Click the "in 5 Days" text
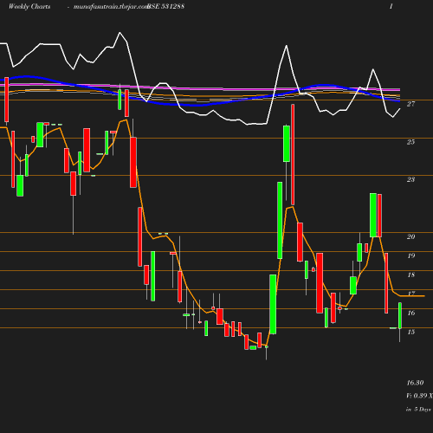 (418, 409)
